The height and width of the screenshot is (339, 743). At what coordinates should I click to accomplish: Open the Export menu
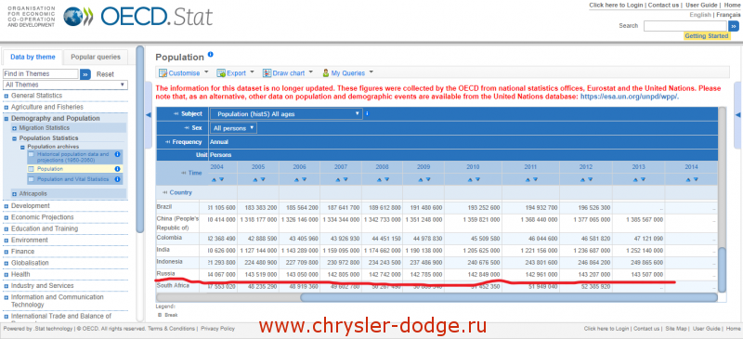236,73
